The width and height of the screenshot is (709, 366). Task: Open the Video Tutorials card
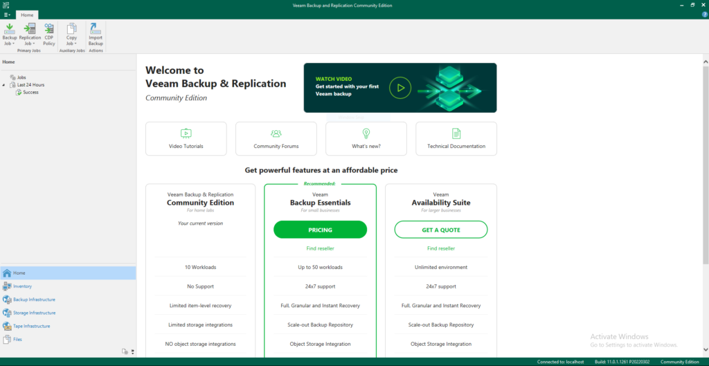186,138
